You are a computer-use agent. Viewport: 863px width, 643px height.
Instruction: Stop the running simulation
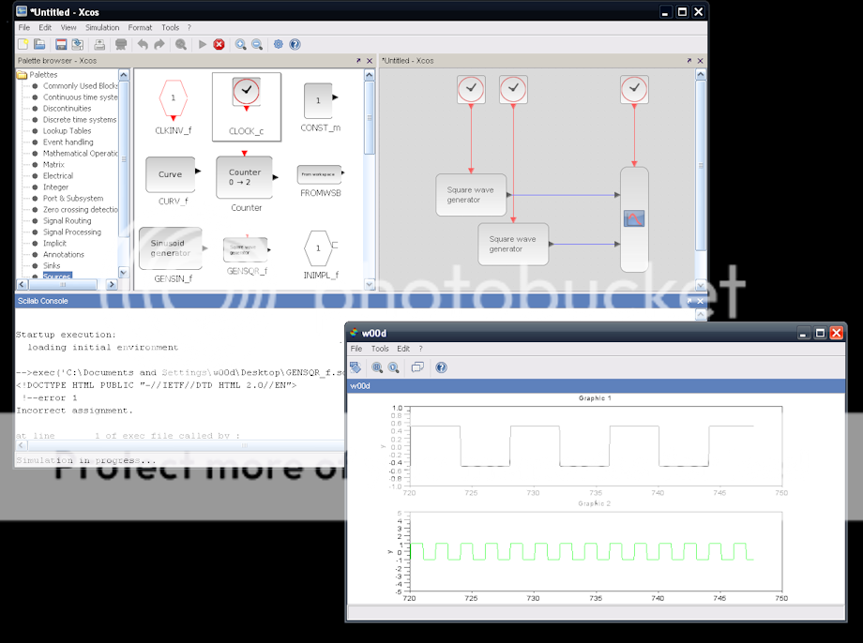[220, 45]
